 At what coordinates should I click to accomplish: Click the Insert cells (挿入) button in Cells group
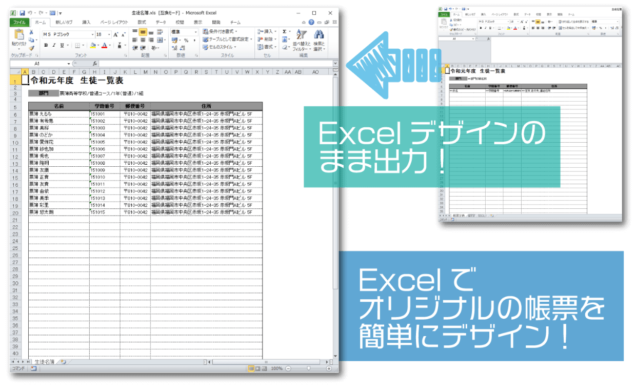click(x=267, y=32)
